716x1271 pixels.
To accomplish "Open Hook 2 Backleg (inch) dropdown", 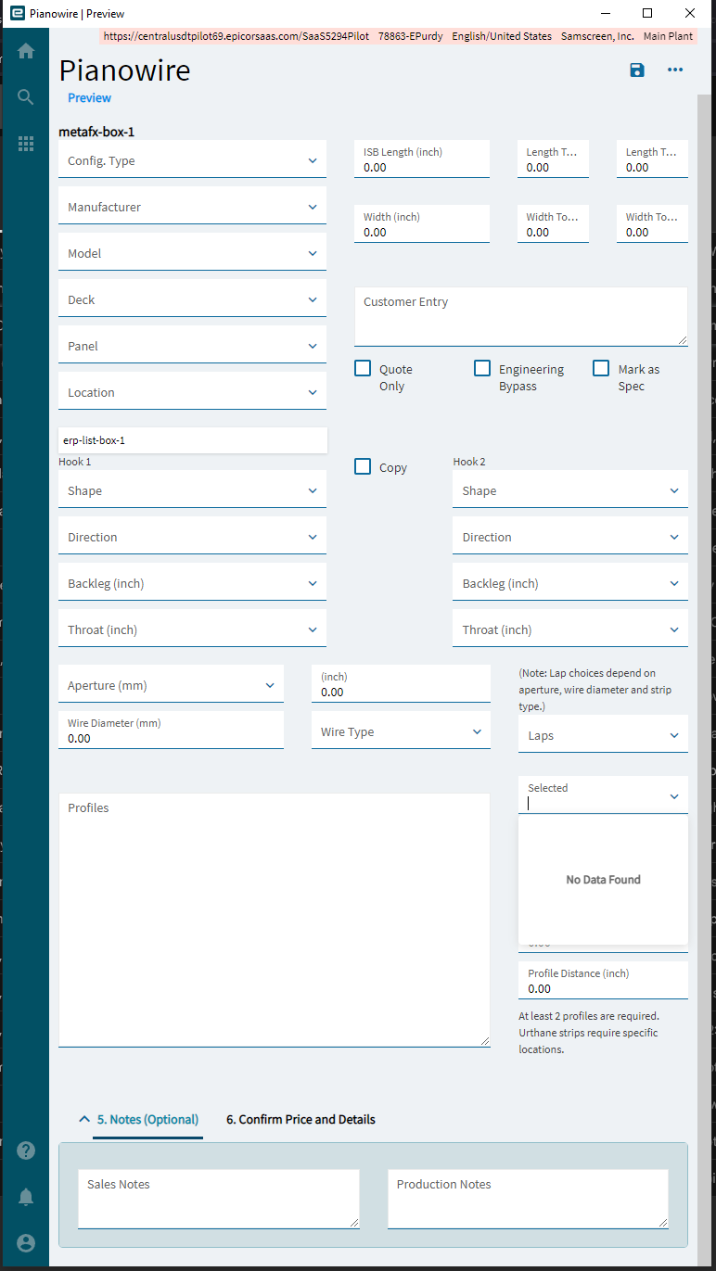I will [570, 582].
